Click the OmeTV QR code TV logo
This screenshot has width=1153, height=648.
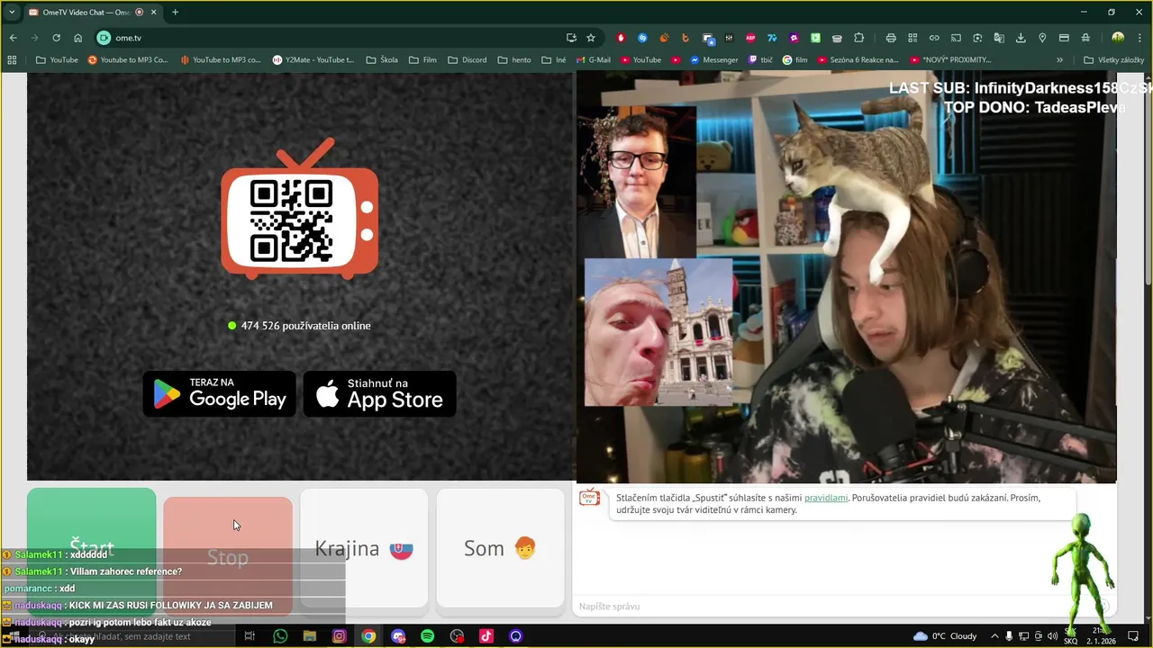pos(299,209)
